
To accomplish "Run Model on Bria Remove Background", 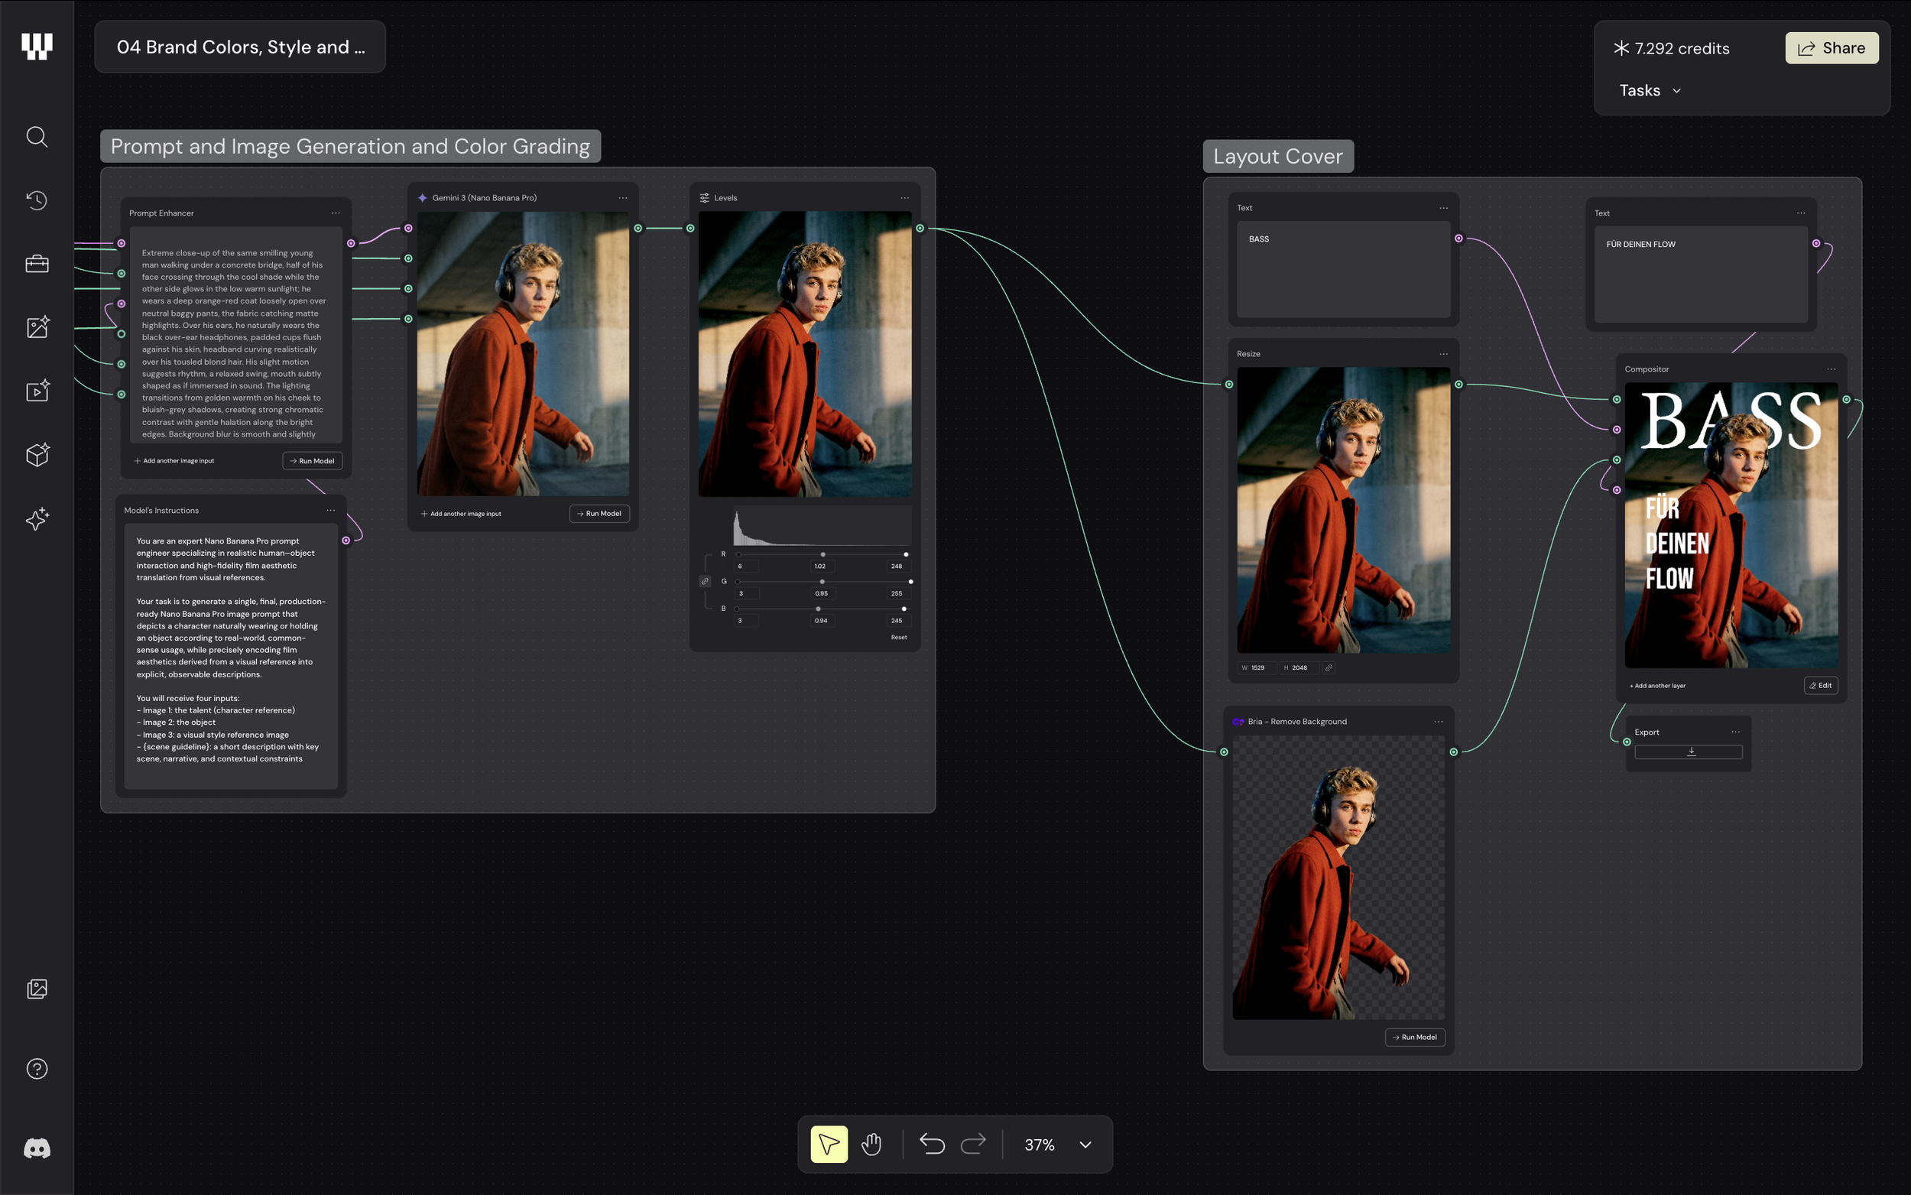I will tap(1414, 1037).
